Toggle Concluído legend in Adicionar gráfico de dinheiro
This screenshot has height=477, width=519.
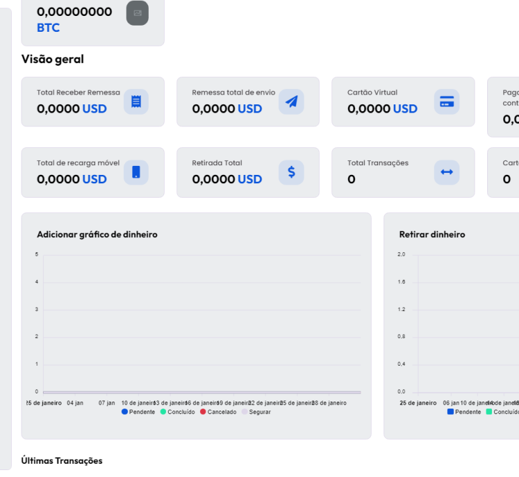(177, 412)
